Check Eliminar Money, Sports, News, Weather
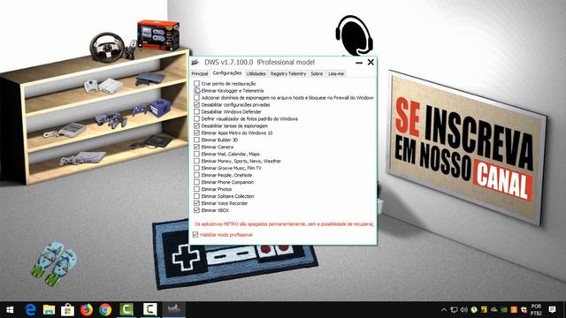Viewport: 566px width, 318px height. coord(196,161)
